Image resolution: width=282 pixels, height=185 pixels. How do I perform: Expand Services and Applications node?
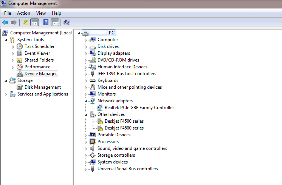6,94
